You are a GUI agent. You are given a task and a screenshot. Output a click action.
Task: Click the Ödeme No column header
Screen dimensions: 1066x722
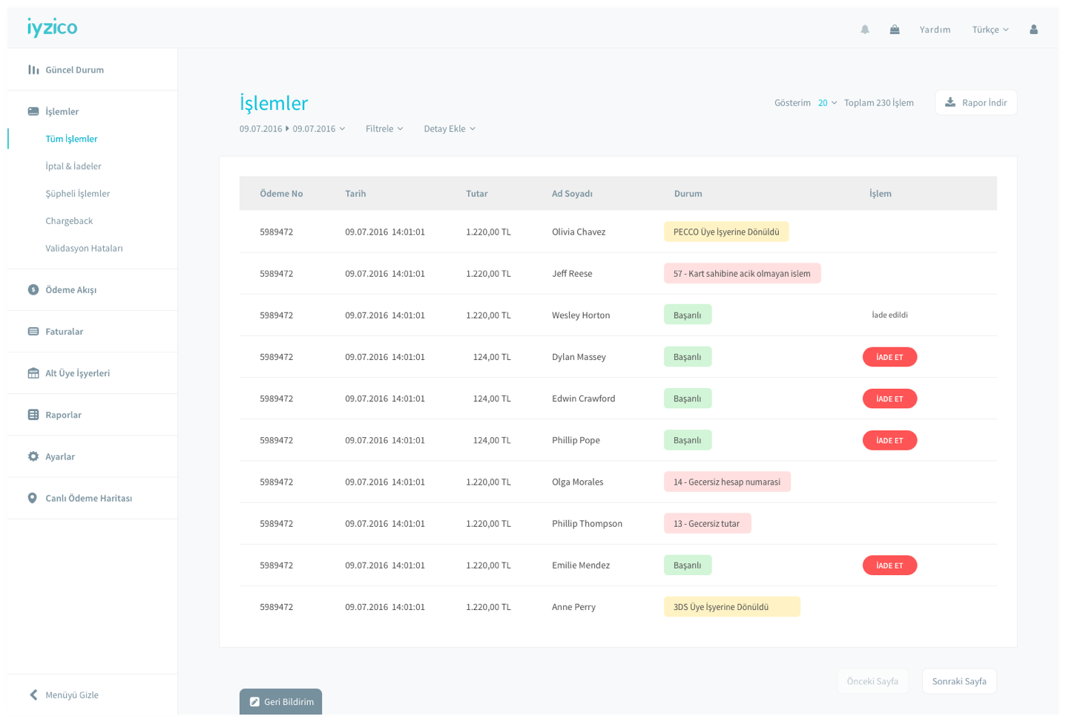tap(281, 194)
